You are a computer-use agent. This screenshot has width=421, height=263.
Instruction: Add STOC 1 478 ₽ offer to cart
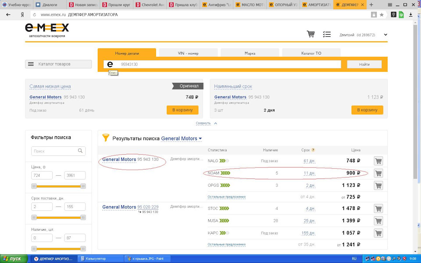coord(378,209)
